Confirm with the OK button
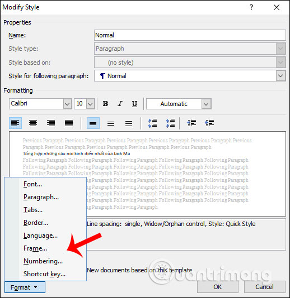290x298 pixels. coord(218,287)
